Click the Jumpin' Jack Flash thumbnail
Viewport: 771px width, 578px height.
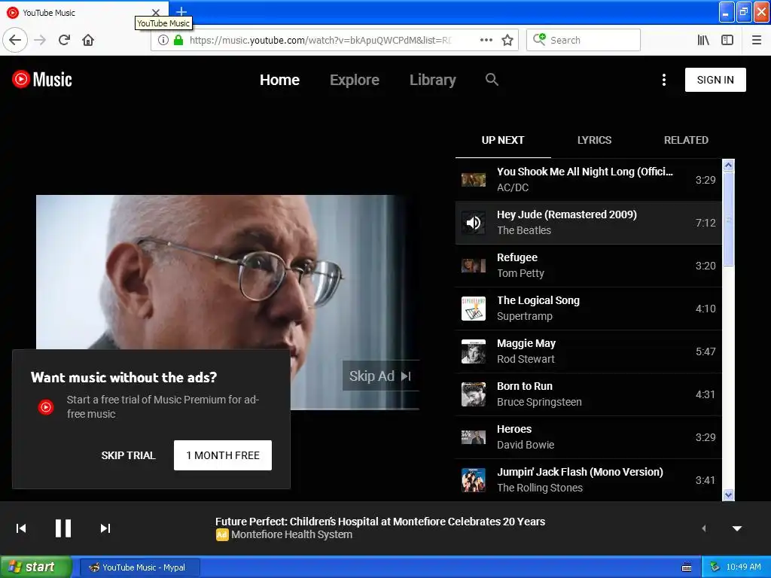pos(474,480)
